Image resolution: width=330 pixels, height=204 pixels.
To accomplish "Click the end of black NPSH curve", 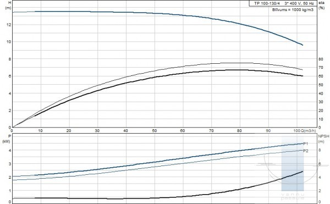I will coord(302,172).
